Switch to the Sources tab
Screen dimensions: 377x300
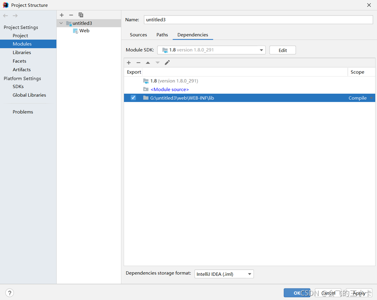[x=138, y=35]
